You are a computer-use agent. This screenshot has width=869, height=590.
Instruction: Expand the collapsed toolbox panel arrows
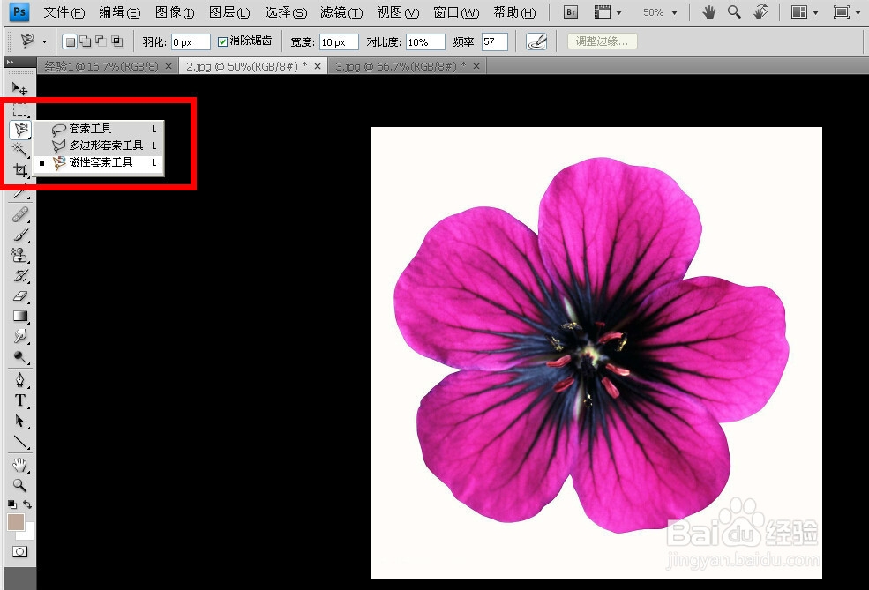10,63
